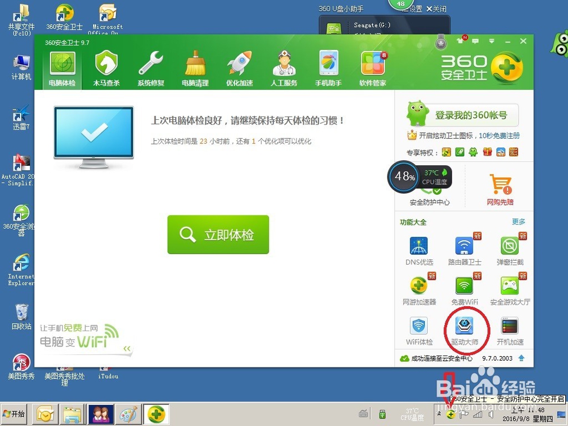Open the 360安全卫士 desktop shortcut
Viewport: 568px width, 426px height.
click(x=65, y=18)
